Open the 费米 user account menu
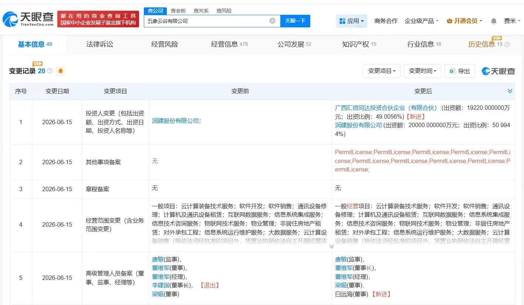Screen dimensions: 524x305 pyautogui.click(x=512, y=21)
